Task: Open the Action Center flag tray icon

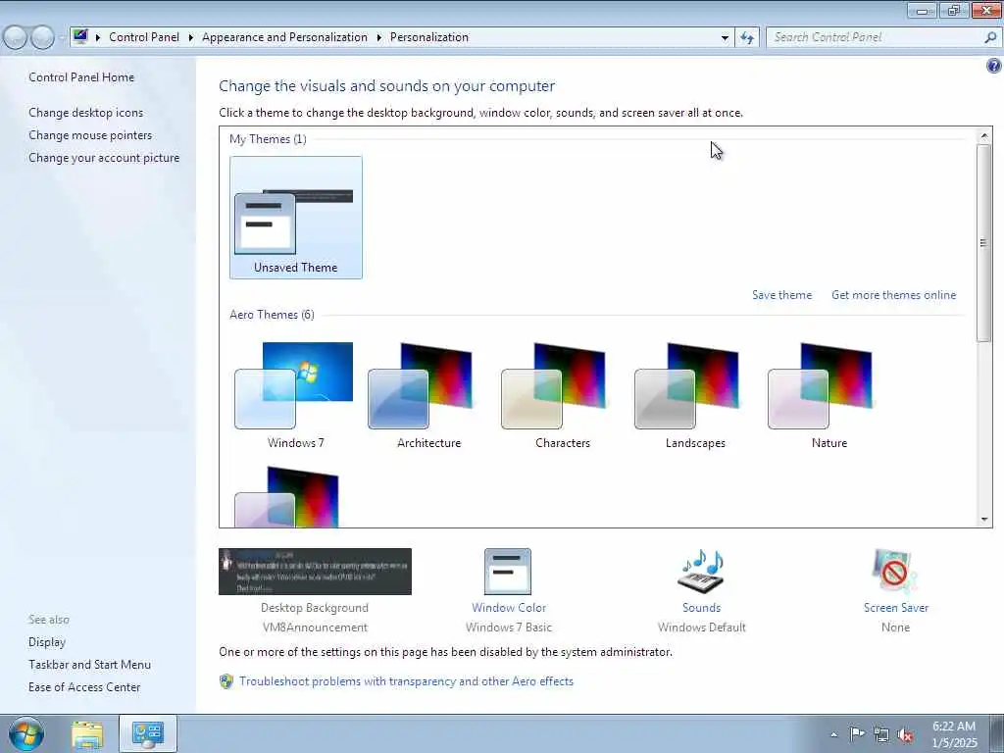Action: (x=856, y=733)
